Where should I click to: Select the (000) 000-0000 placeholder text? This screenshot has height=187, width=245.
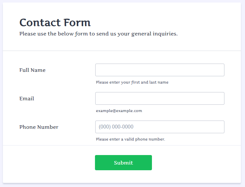point(116,127)
